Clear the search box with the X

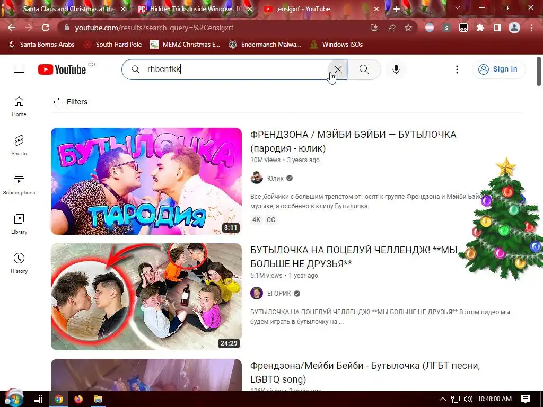click(338, 69)
